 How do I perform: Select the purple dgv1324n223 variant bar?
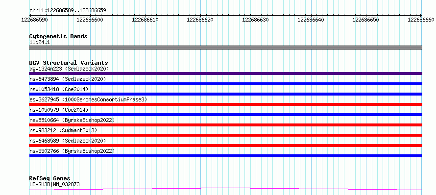225,73
